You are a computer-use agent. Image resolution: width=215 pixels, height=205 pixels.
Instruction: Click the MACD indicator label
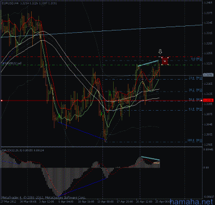pos(24,150)
